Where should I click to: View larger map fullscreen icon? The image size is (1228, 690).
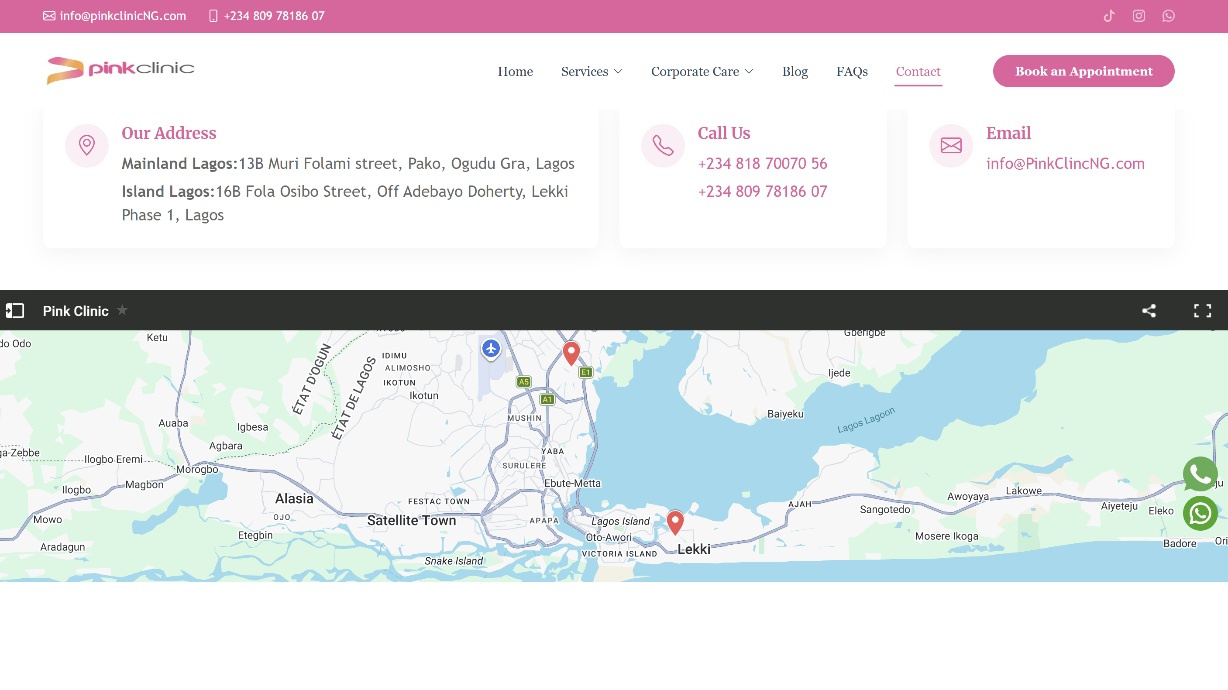pos(1202,311)
